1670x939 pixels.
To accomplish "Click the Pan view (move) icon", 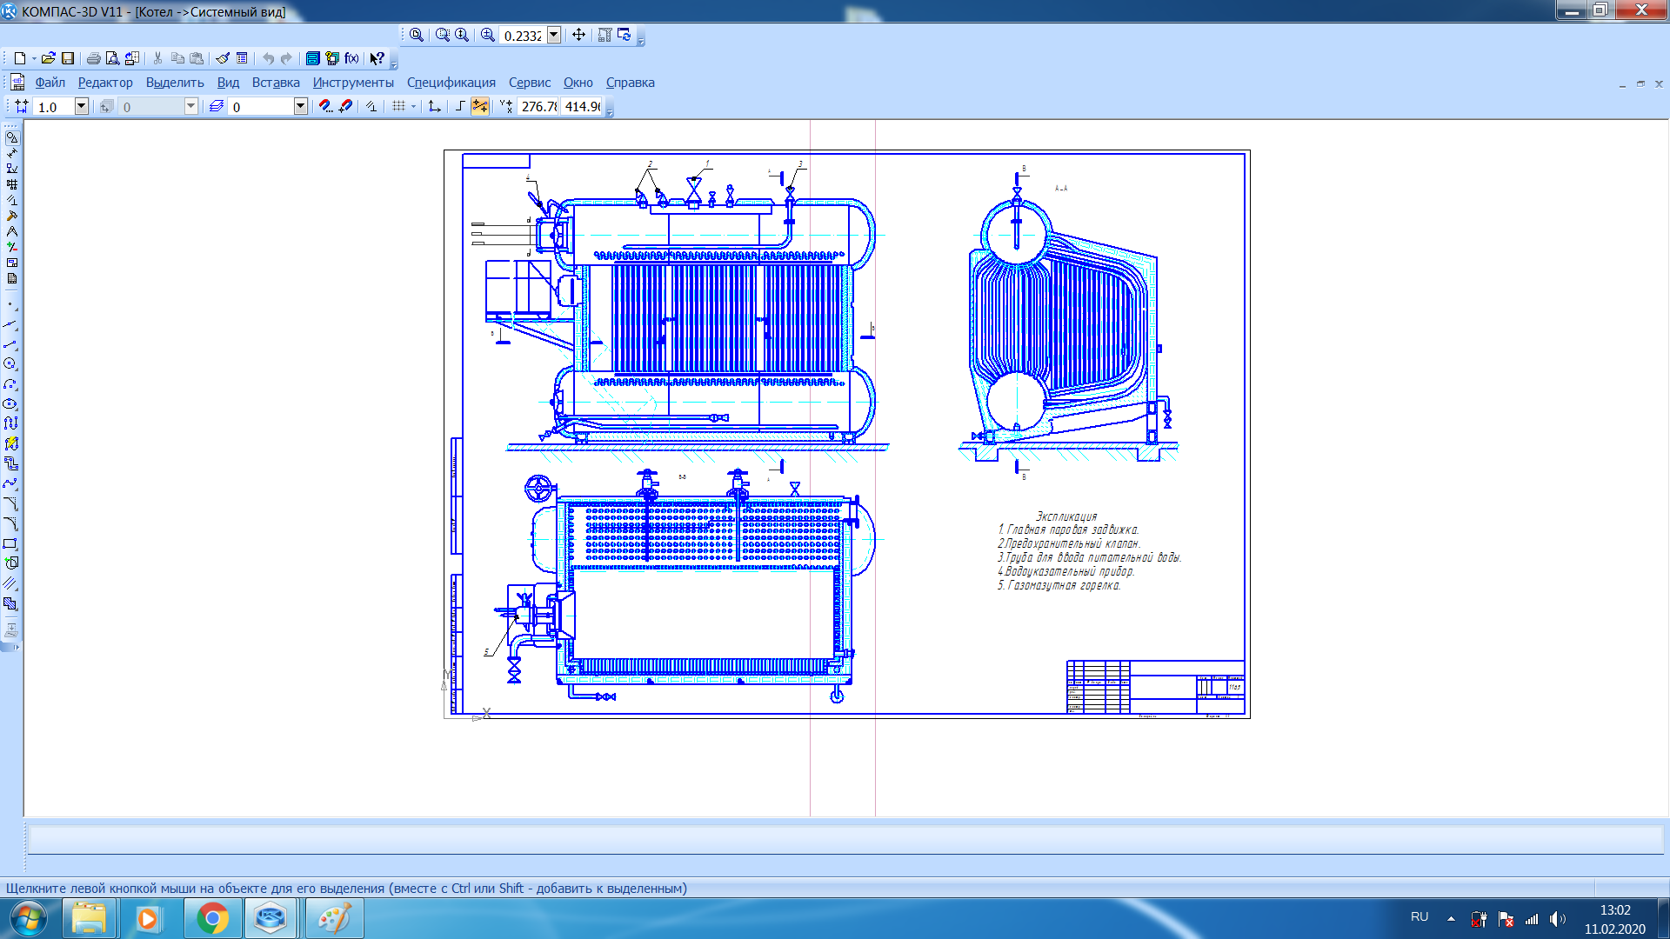I will [578, 35].
